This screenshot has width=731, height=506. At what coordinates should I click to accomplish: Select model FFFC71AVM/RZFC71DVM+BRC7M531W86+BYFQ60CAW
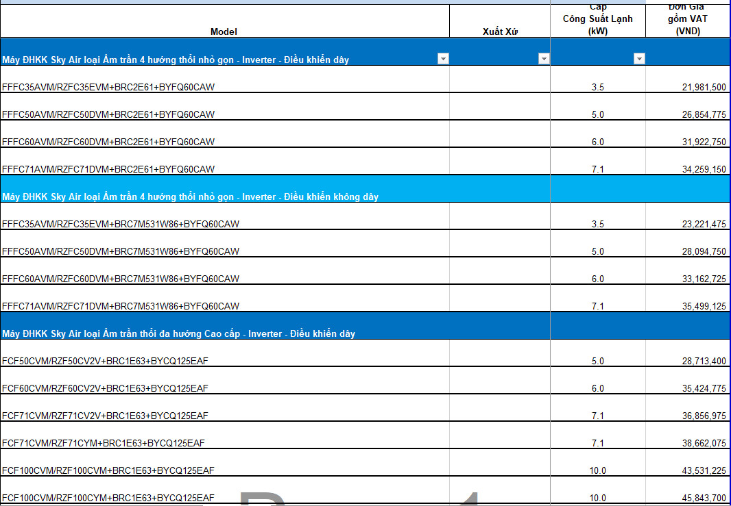[121, 306]
